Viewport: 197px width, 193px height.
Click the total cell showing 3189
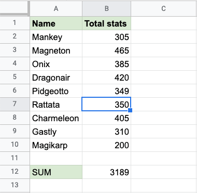click(107, 172)
